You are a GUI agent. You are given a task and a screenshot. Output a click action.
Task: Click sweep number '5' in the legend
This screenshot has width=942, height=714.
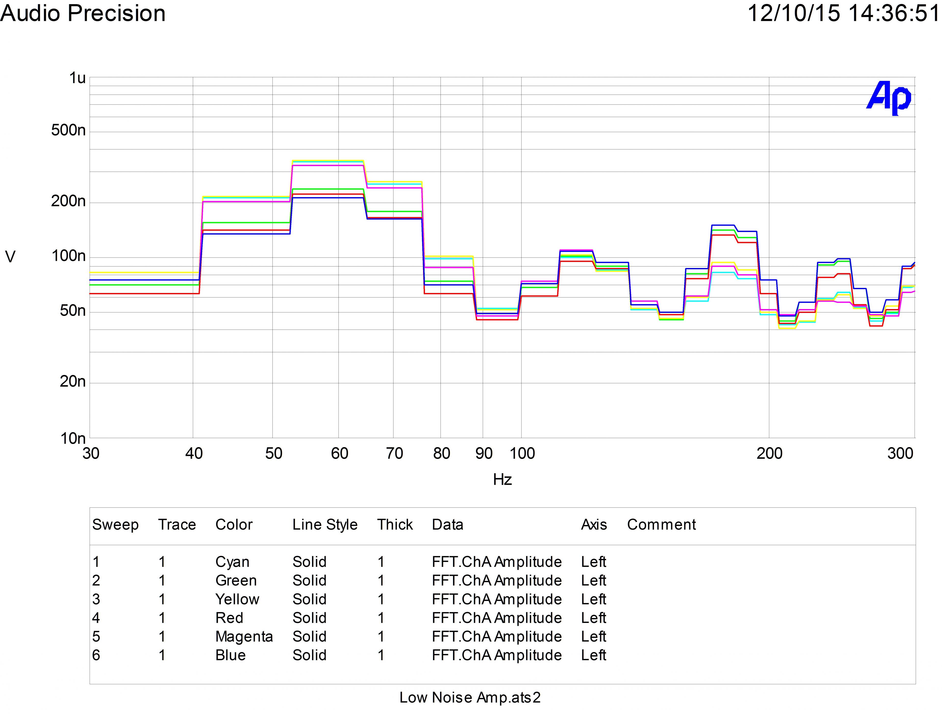coord(96,637)
